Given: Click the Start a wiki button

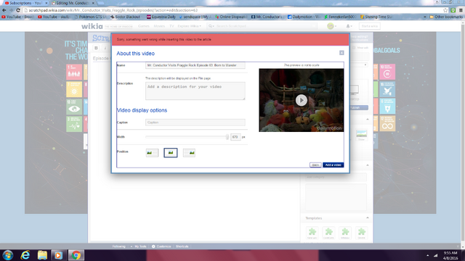Looking at the screenshot, I should point(370,26).
